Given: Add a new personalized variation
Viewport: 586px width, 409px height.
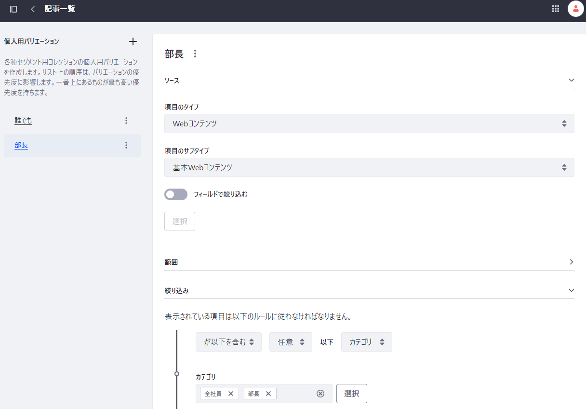Looking at the screenshot, I should tap(133, 41).
